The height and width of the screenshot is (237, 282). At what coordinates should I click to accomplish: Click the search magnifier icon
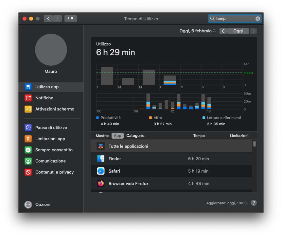coord(212,19)
